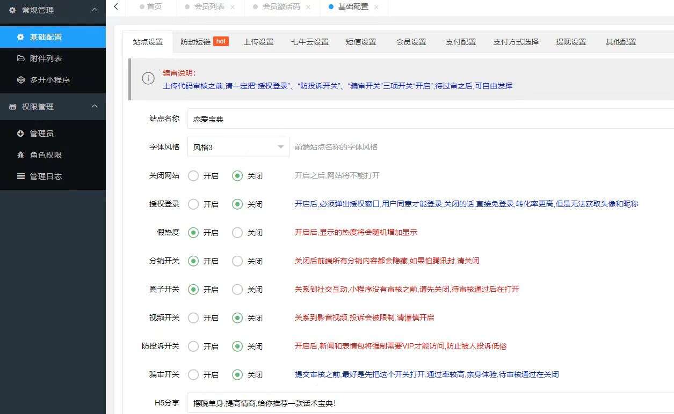Collapse the 常规管理 menu group
674x414 pixels.
pos(95,10)
